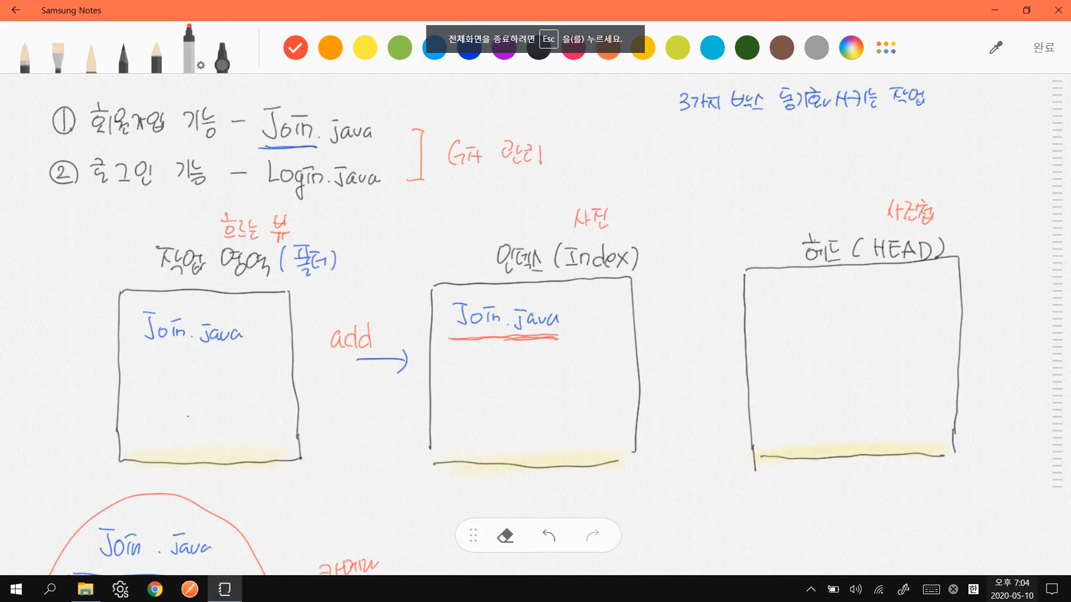The width and height of the screenshot is (1071, 602).
Task: Pick a color with the eyedropper
Action: 996,47
